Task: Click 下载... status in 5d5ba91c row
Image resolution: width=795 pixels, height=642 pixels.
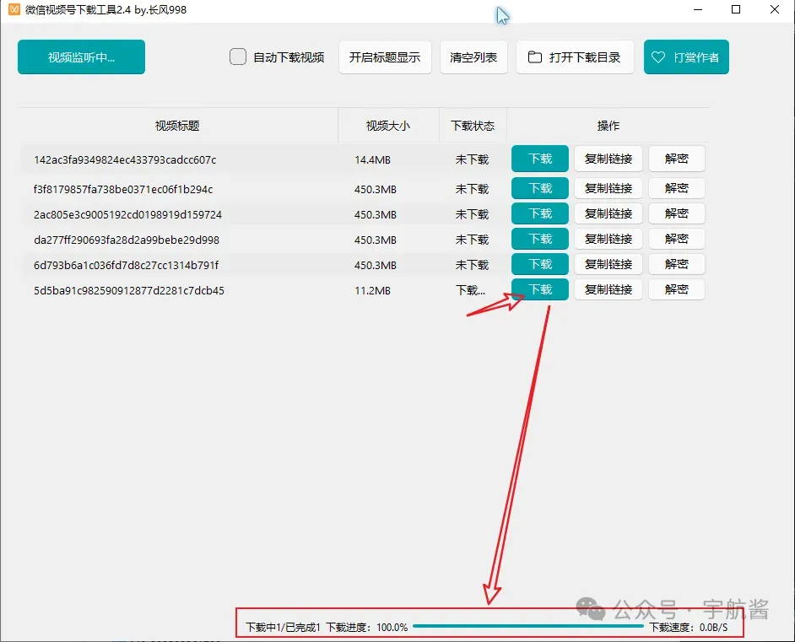Action: tap(471, 290)
